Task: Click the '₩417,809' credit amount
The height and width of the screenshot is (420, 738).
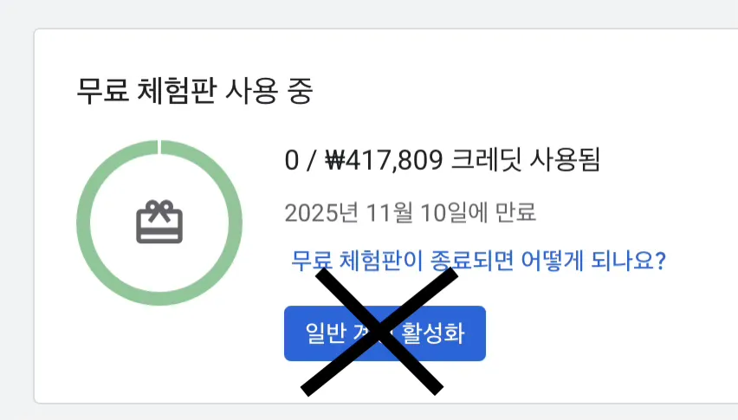Action: 384,160
